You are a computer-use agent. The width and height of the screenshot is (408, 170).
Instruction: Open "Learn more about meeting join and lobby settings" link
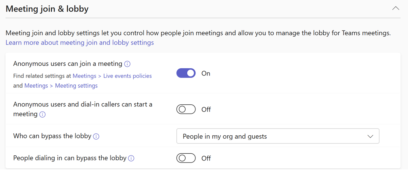pos(80,42)
